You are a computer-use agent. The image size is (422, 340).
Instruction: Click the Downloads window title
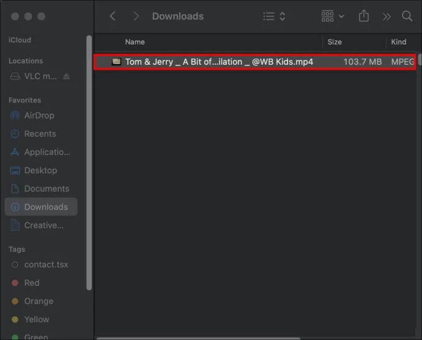(178, 16)
